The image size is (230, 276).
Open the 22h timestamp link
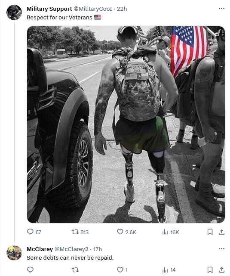click(x=122, y=9)
